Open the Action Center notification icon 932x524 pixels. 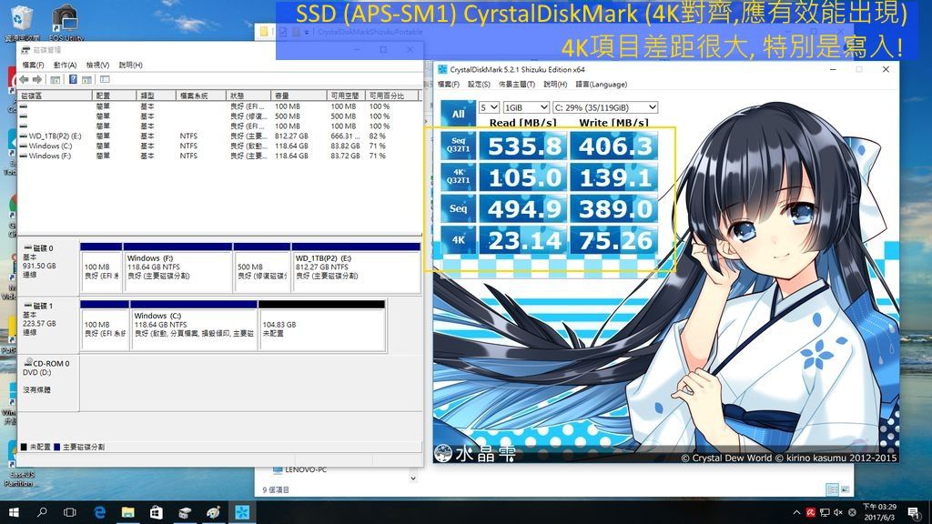point(915,512)
